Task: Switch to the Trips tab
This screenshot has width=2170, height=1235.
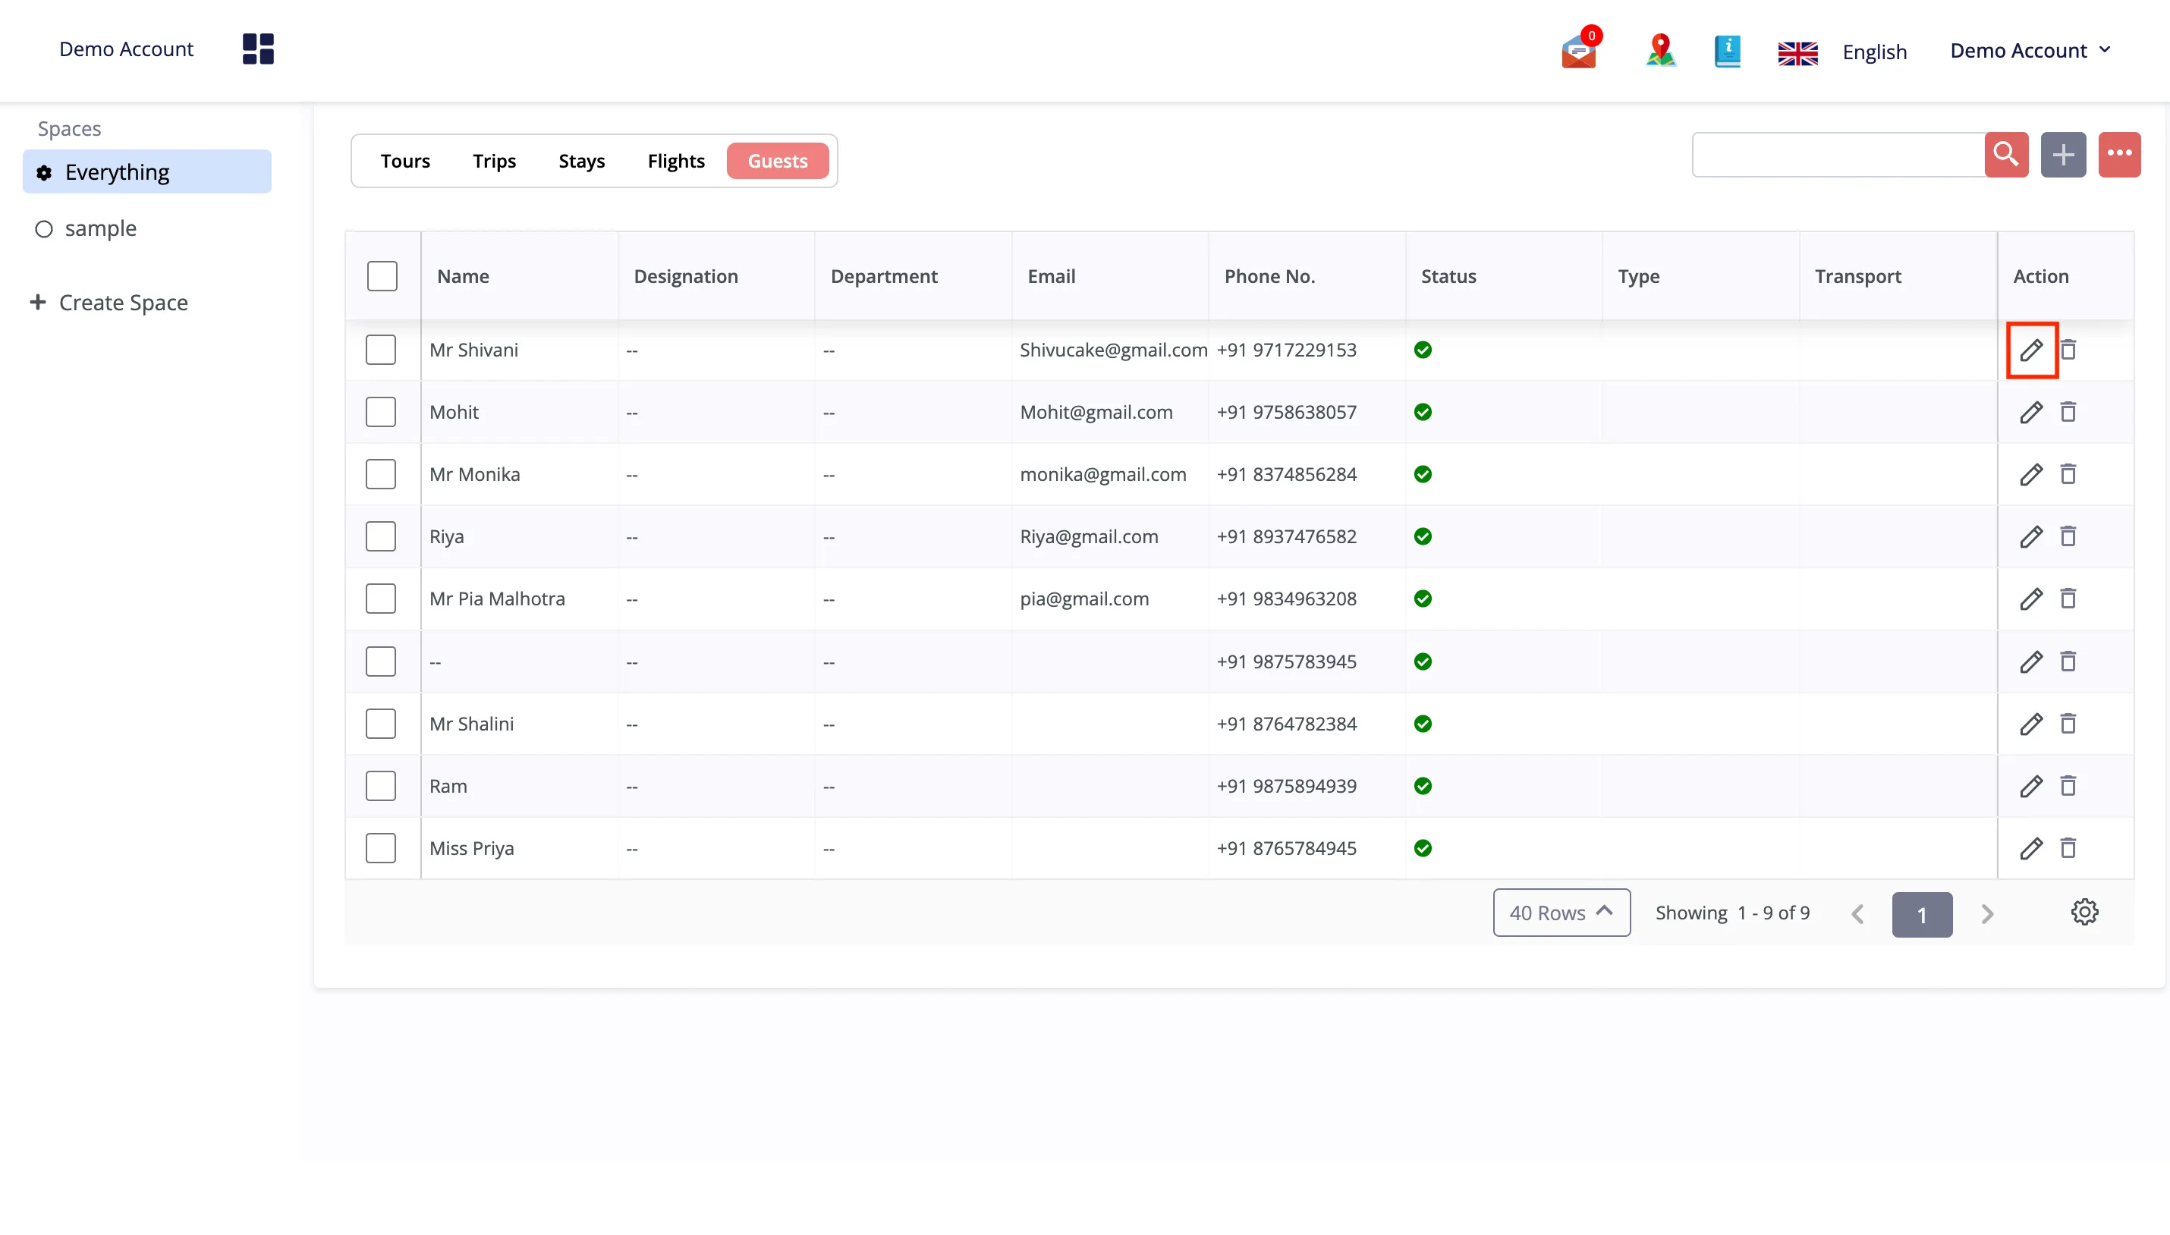Action: pyautogui.click(x=495, y=161)
